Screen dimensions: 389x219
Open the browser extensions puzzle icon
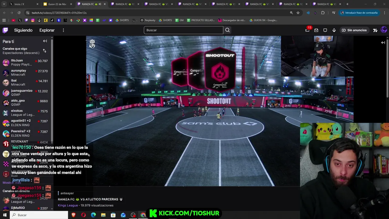323,13
